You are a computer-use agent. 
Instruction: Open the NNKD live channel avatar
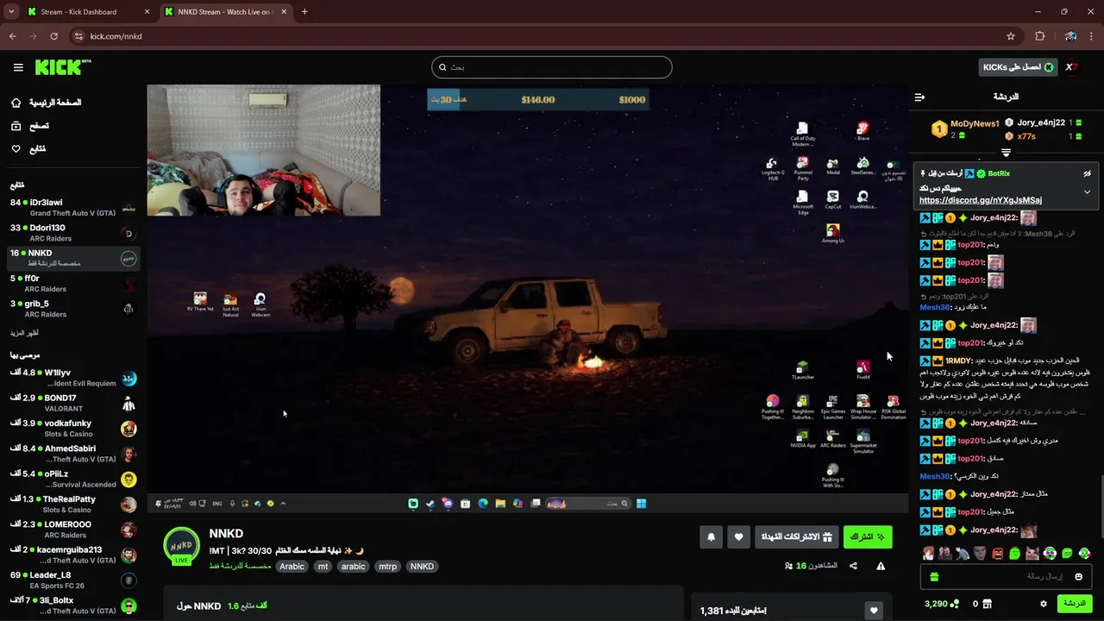[x=181, y=546]
